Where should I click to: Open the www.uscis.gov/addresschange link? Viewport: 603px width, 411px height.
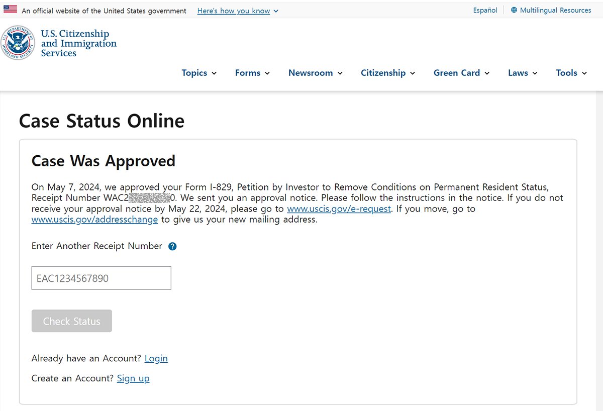[94, 220]
